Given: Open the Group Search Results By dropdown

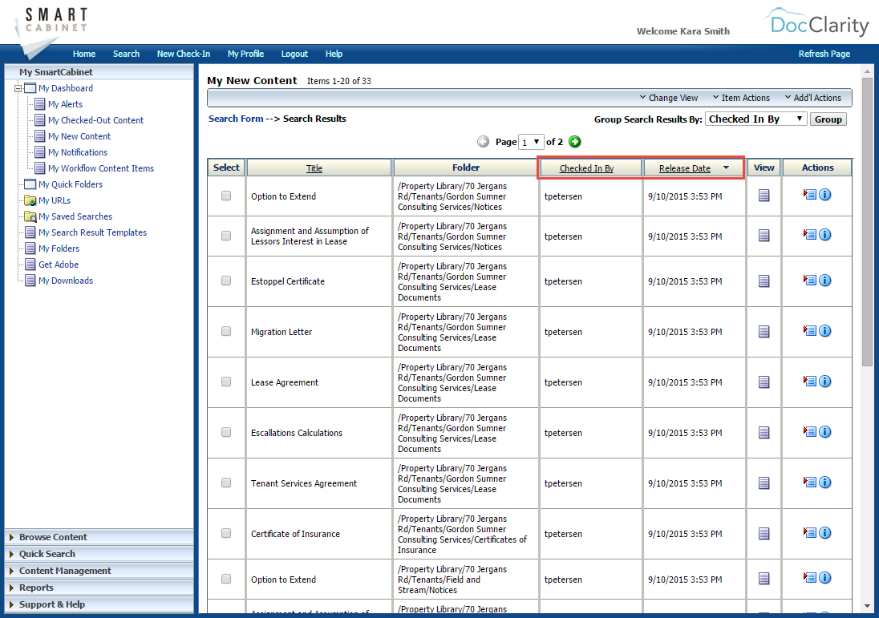Looking at the screenshot, I should click(755, 118).
